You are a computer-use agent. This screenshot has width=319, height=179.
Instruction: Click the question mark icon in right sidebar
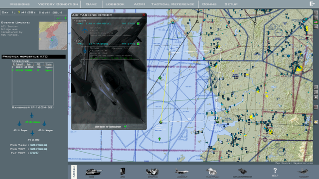tap(316, 18)
